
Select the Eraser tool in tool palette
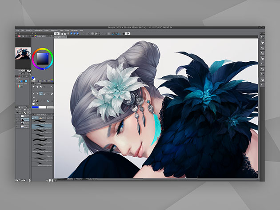pyautogui.click(x=52, y=94)
